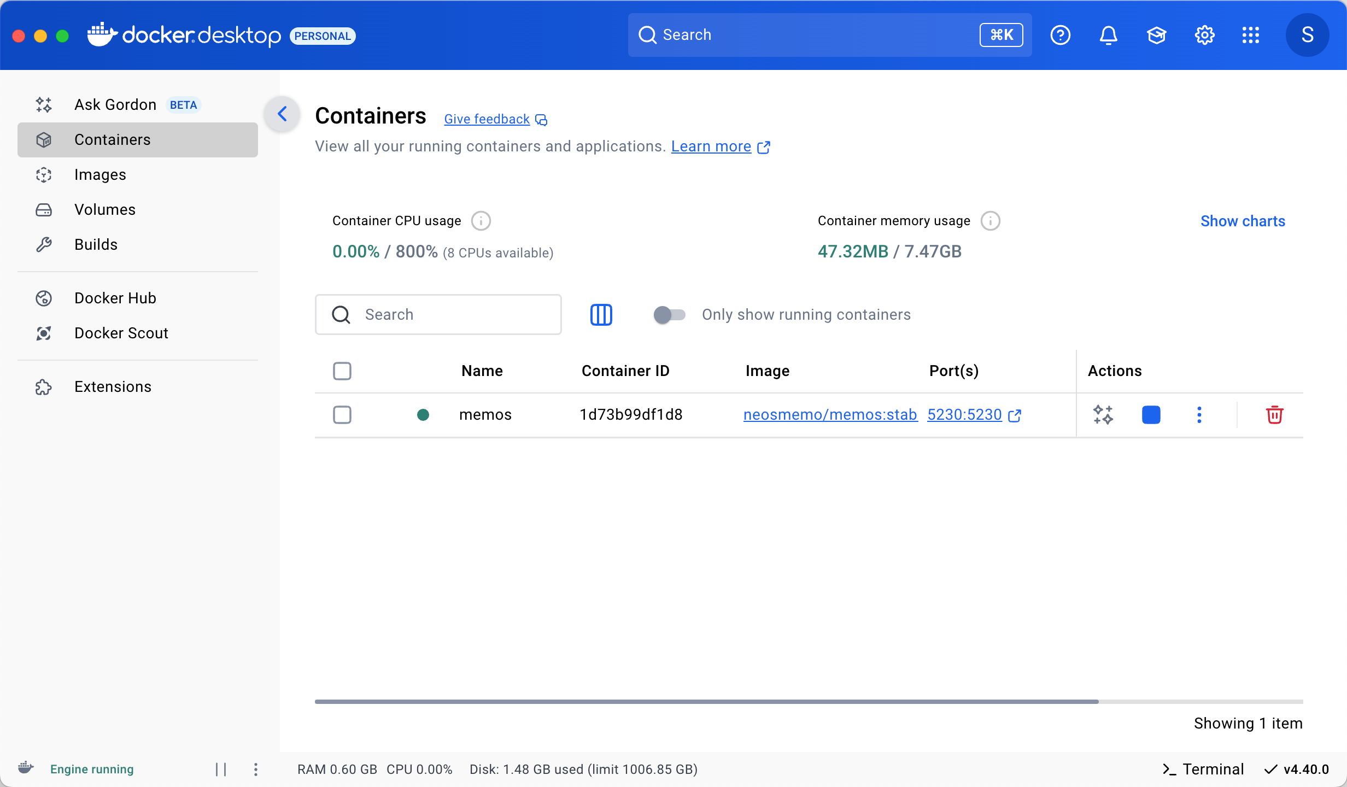
Task: Go to Images section
Action: click(x=100, y=175)
